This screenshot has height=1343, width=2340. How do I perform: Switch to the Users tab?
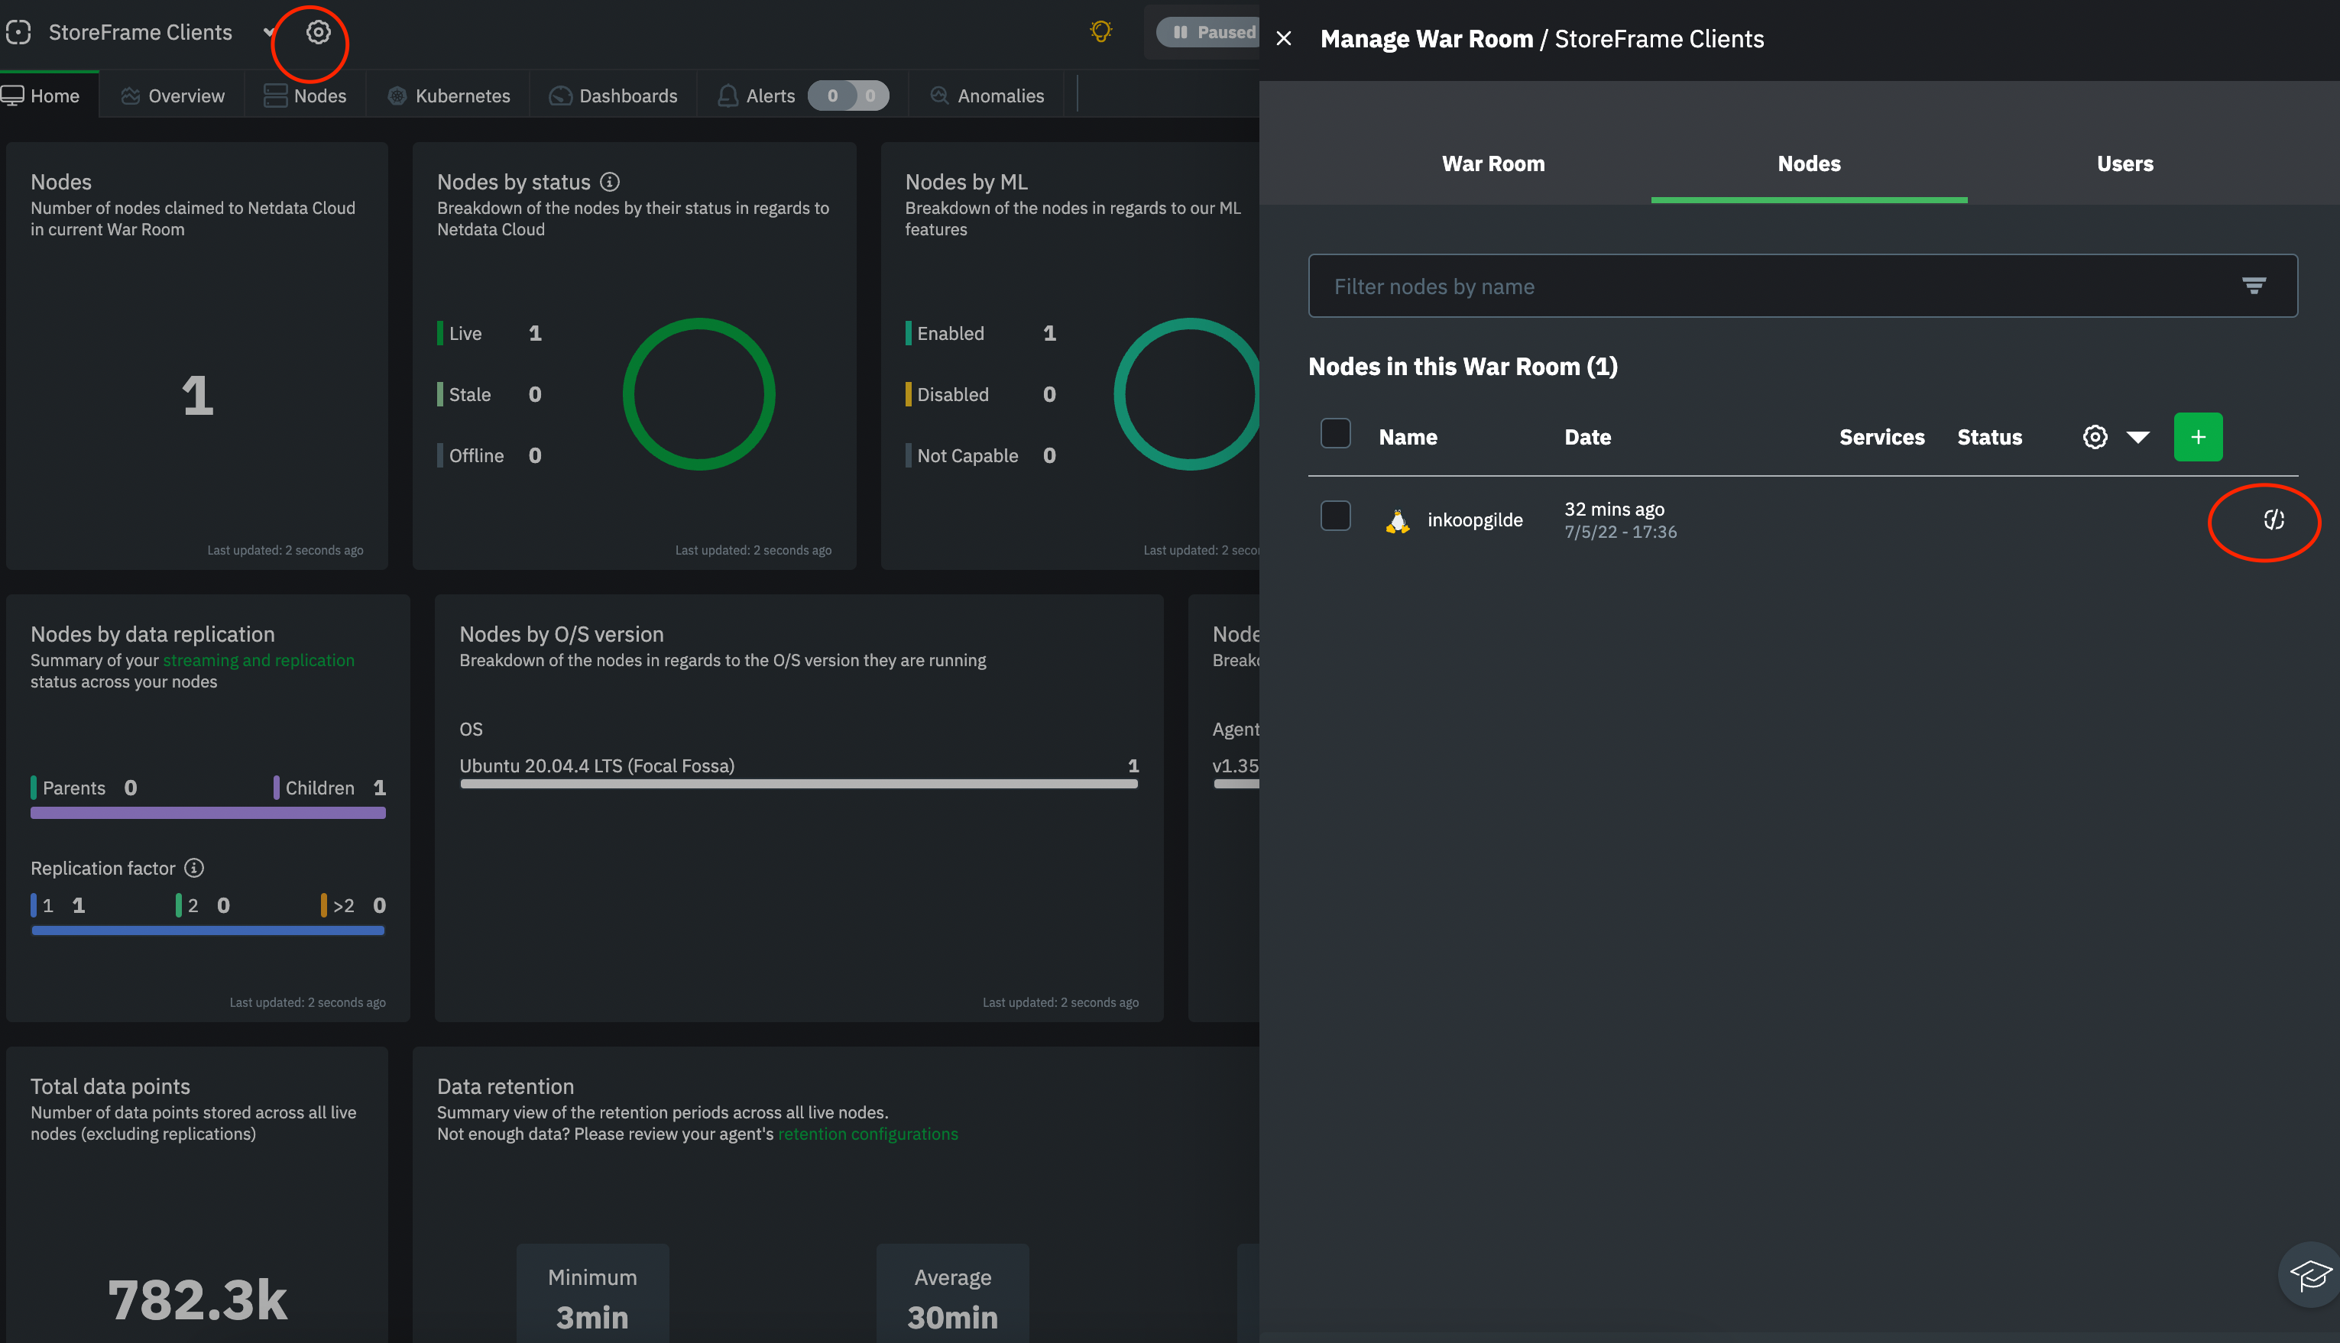pos(2125,163)
